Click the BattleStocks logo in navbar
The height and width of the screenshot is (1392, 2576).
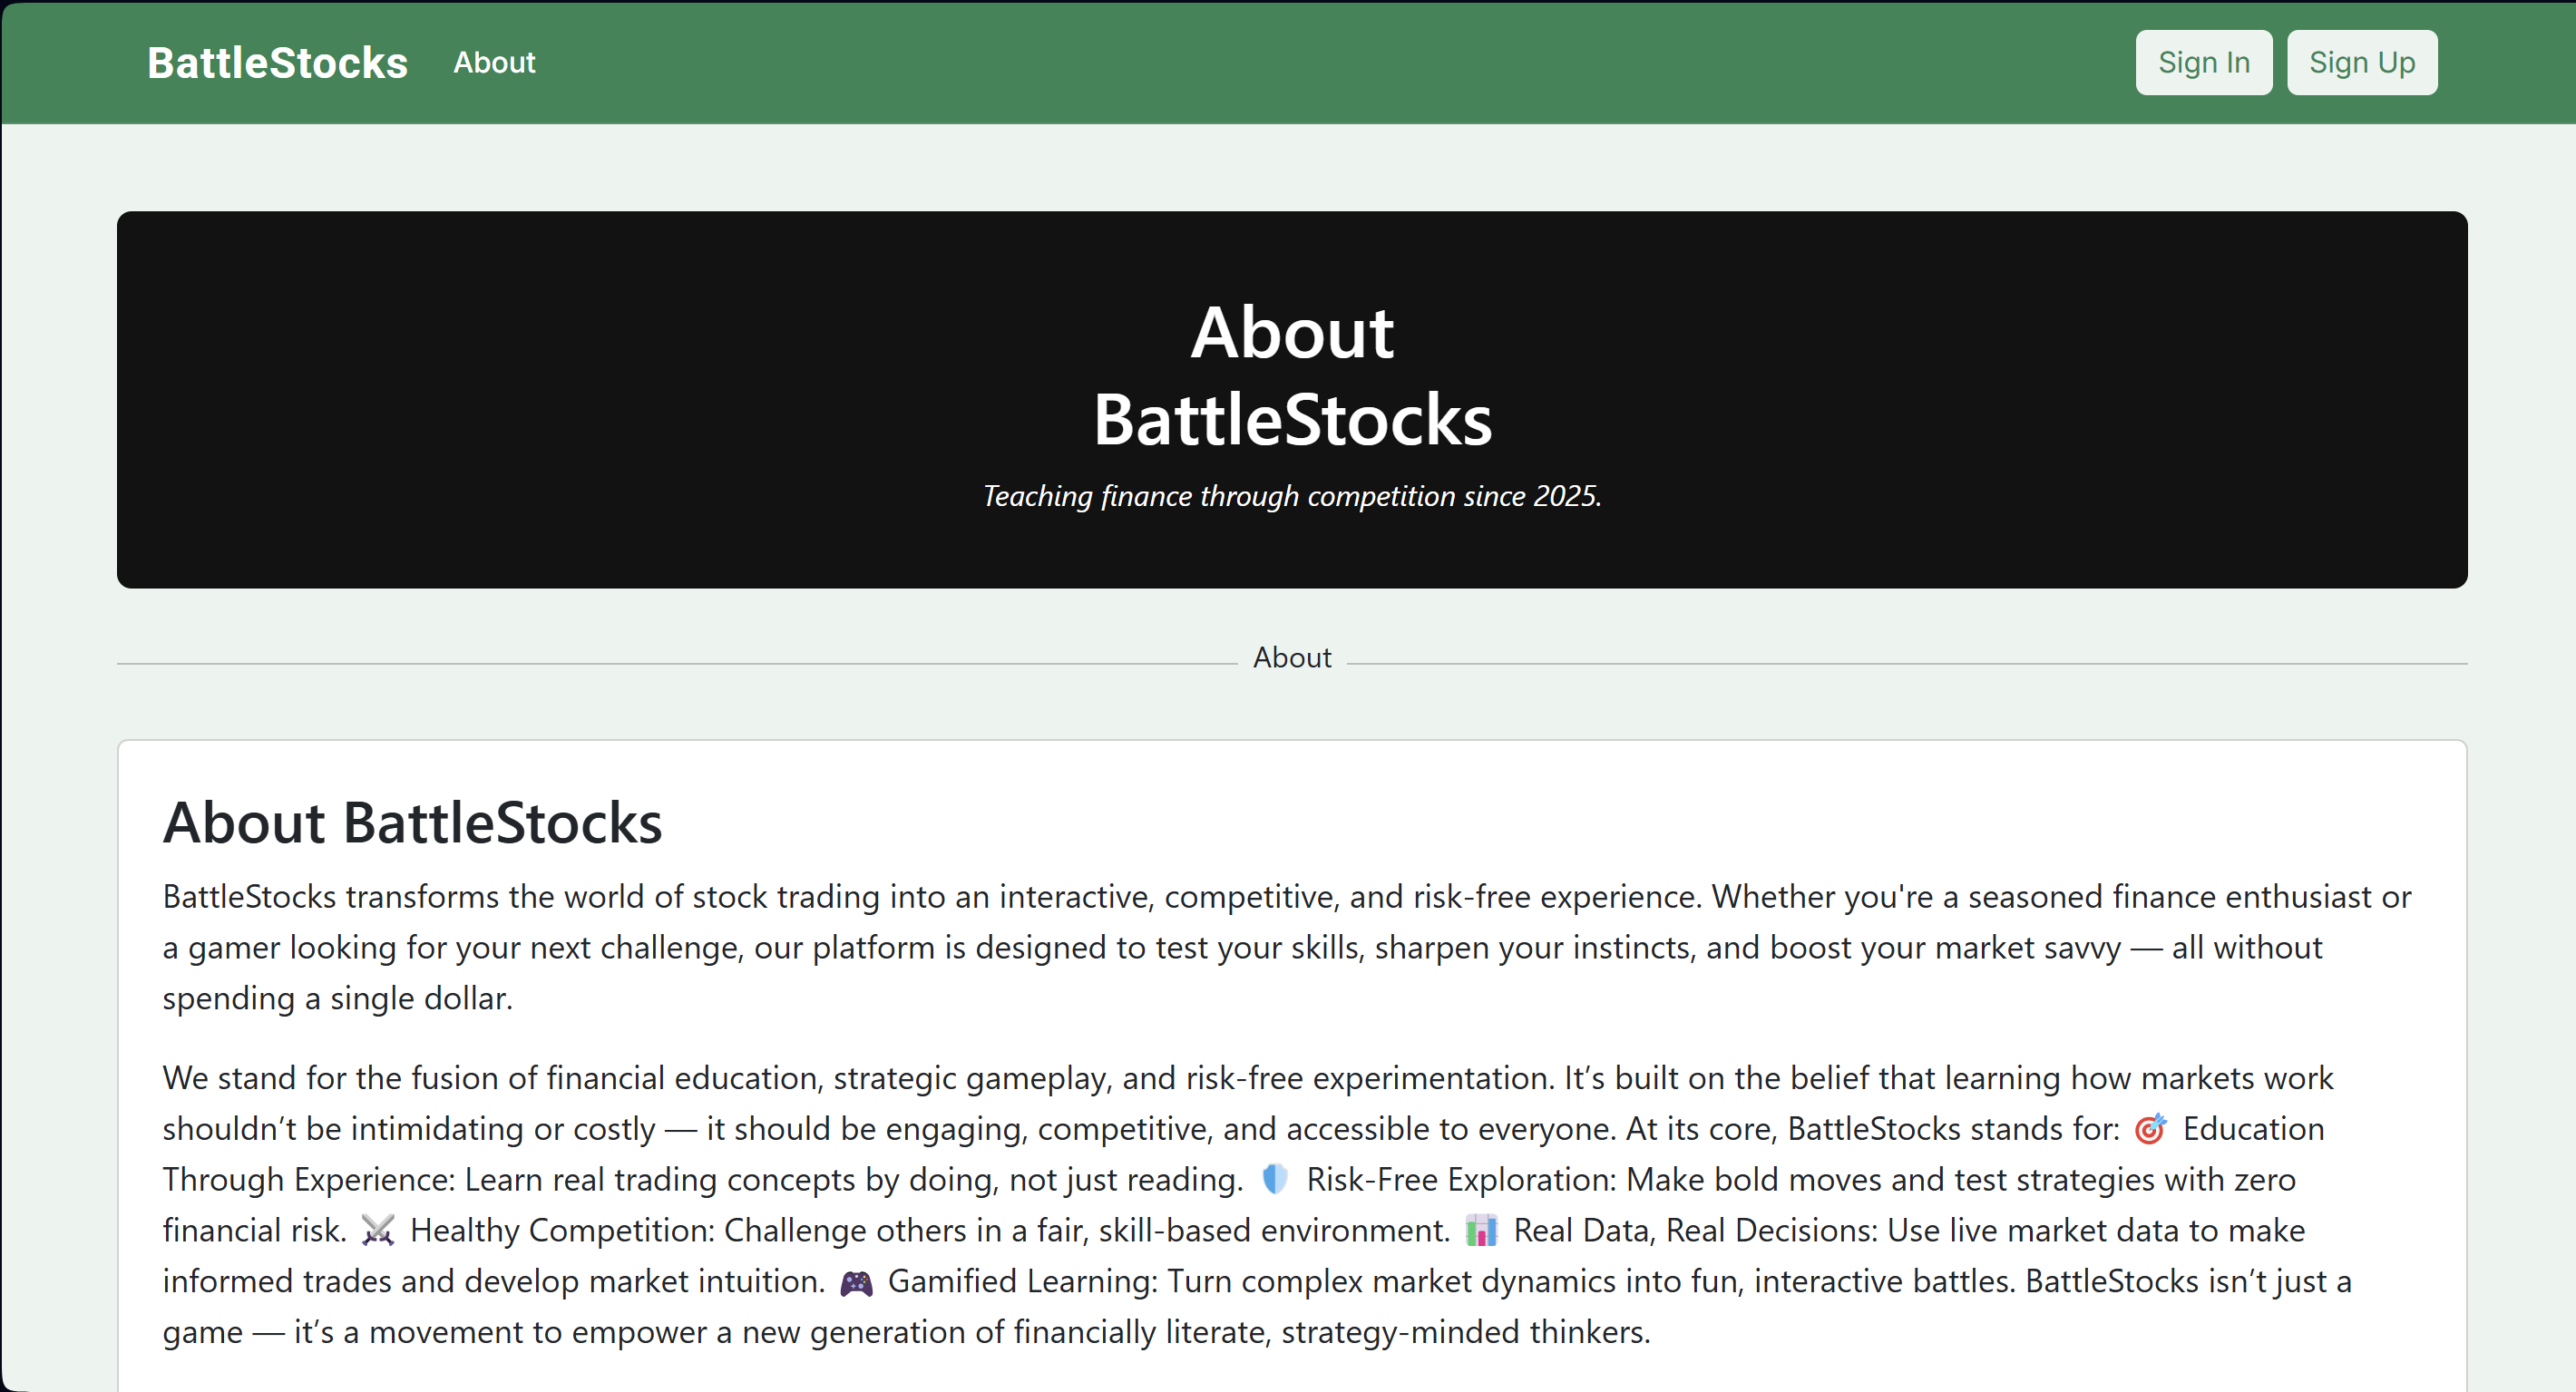277,63
